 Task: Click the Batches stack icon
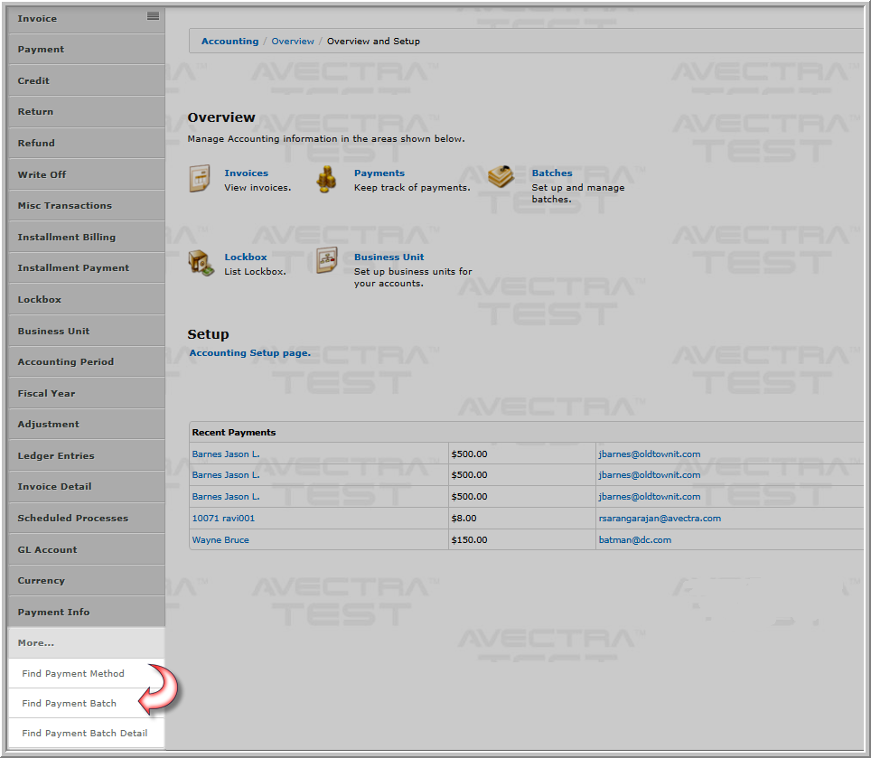point(501,176)
